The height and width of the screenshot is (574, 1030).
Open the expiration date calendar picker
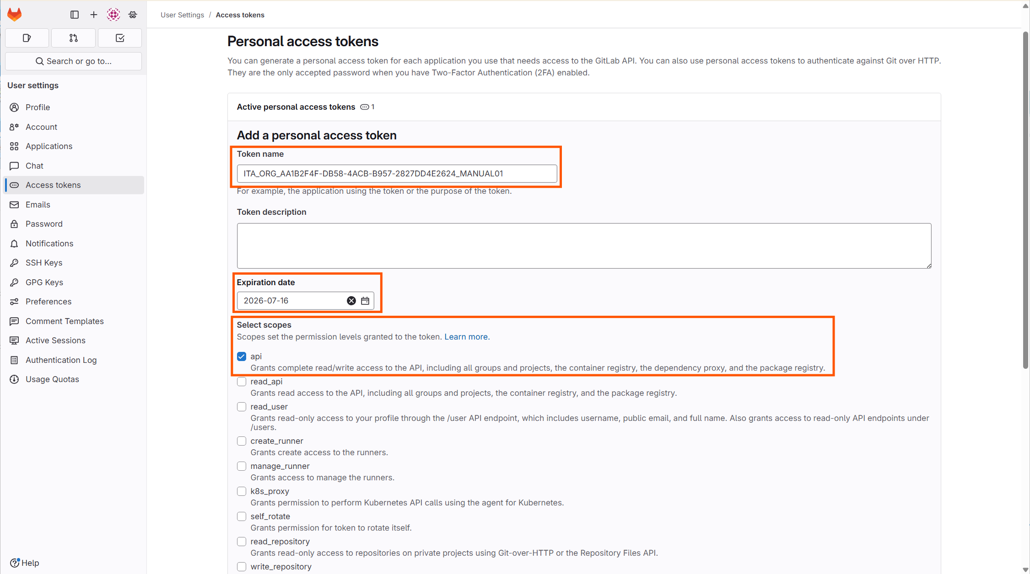(365, 301)
